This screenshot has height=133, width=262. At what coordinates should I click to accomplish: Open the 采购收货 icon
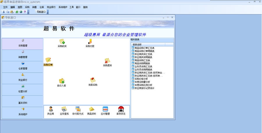point(62,42)
